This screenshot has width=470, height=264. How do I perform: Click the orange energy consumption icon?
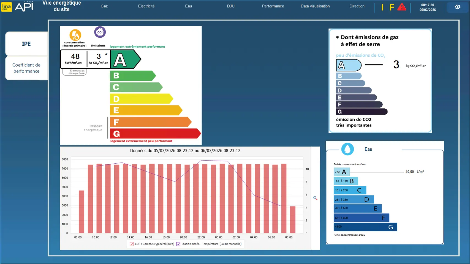75,35
